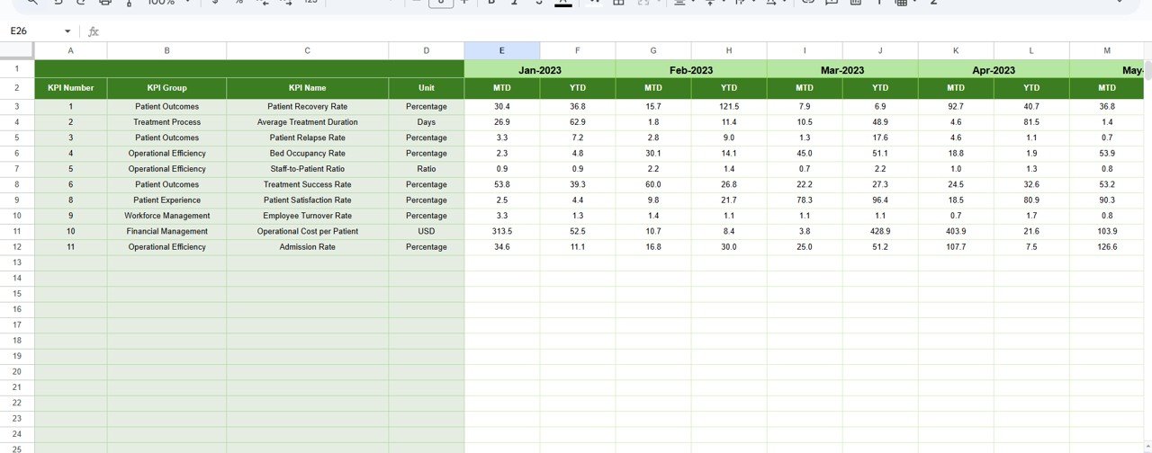
Task: Select column A header
Action: [70, 51]
